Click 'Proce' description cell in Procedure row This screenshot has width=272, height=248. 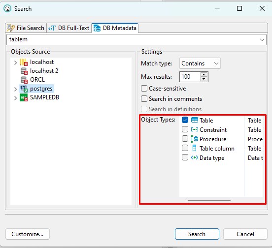pyautogui.click(x=255, y=139)
